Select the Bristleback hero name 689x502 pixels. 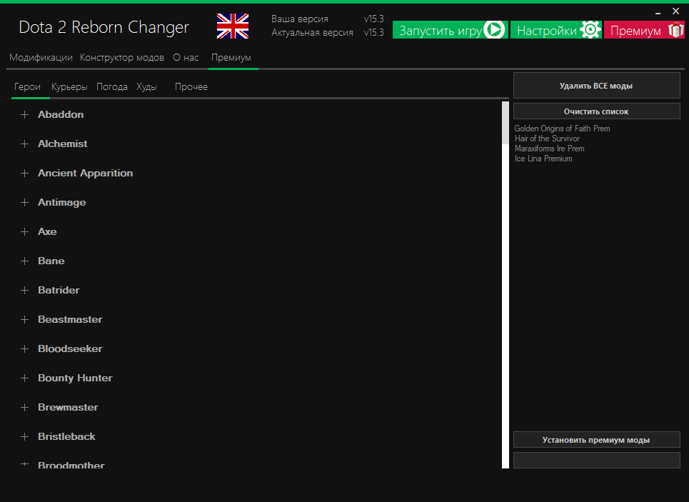(66, 436)
